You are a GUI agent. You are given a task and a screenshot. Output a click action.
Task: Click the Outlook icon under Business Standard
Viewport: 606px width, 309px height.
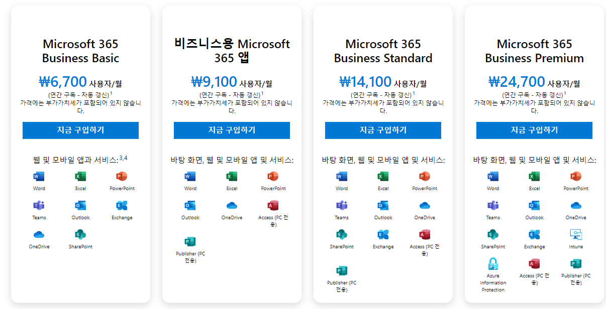coord(383,206)
